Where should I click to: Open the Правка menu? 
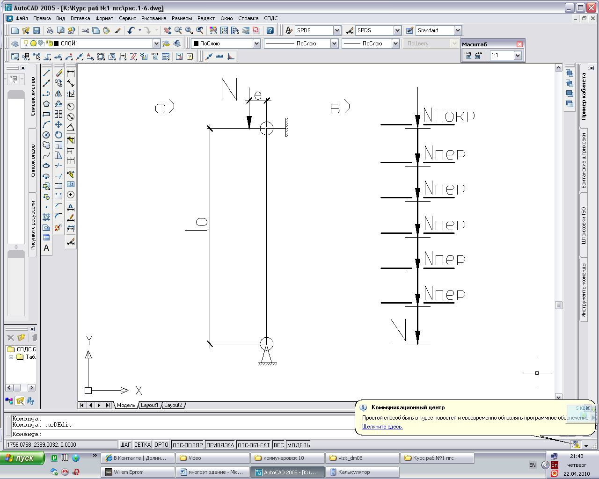click(x=42, y=18)
